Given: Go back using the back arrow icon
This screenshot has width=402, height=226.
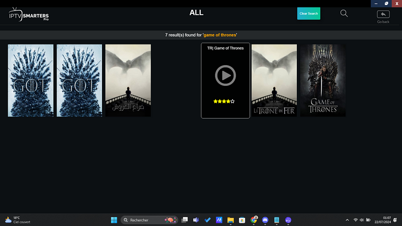Looking at the screenshot, I should click(383, 14).
